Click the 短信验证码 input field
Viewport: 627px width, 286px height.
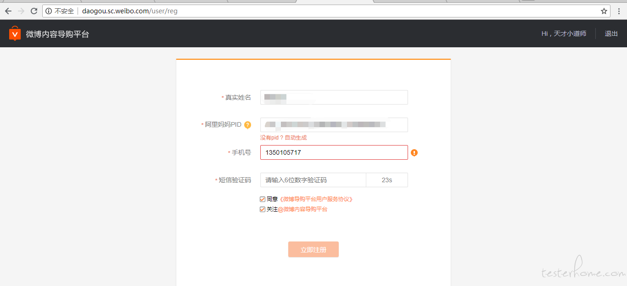pos(313,180)
